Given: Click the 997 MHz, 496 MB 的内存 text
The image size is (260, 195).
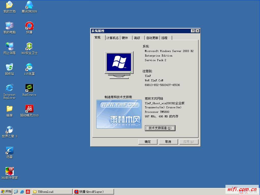Looking at the screenshot, I should pyautogui.click(x=161, y=116).
